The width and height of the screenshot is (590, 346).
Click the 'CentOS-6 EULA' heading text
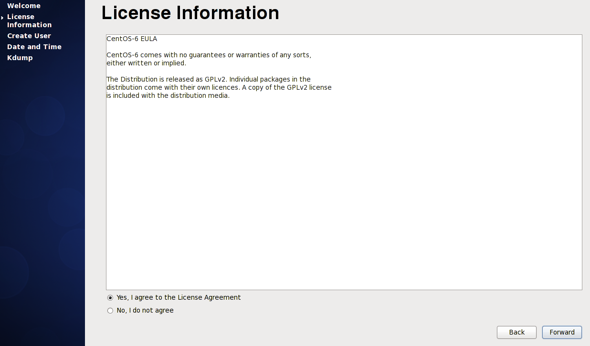[132, 39]
